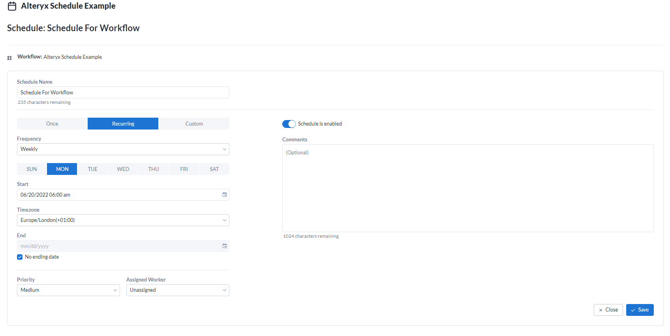Toggle THU day selection
670x336 pixels.
[x=153, y=169]
